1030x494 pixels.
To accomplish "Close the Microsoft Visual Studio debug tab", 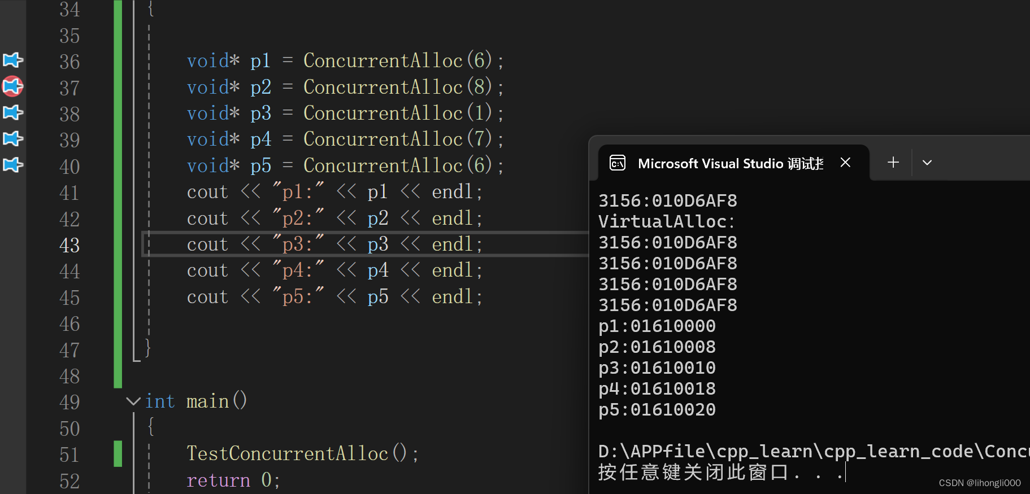I will pyautogui.click(x=845, y=163).
